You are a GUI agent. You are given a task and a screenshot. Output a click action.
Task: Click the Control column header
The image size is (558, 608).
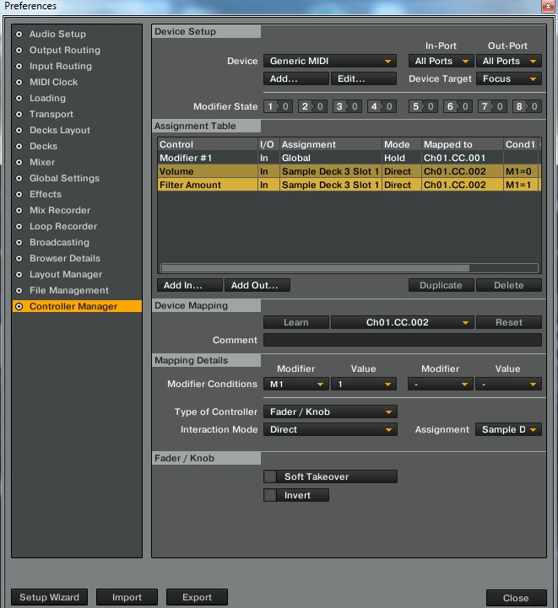(208, 144)
